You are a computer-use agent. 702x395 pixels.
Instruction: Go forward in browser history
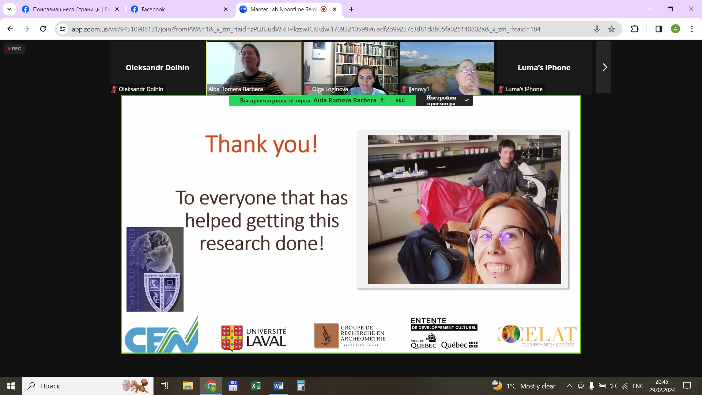click(26, 29)
